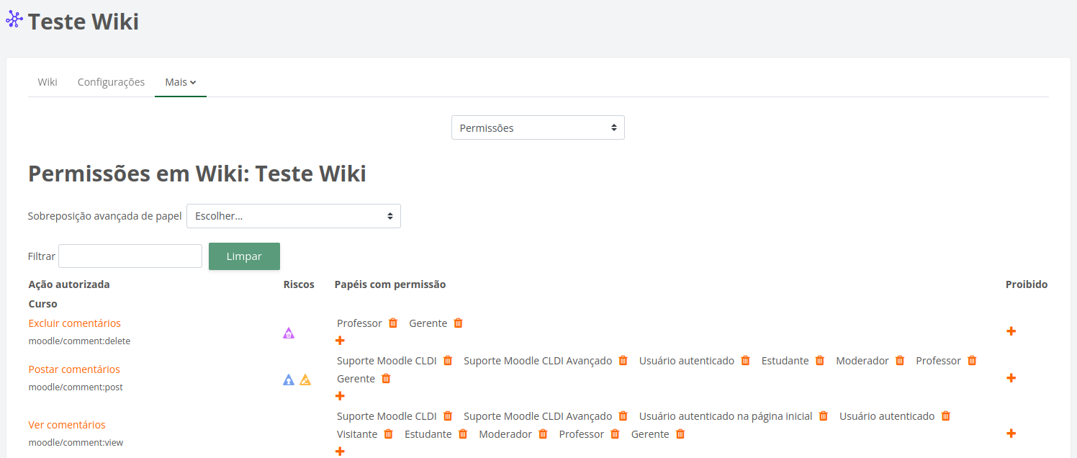Click in the Filtrar input field
1077x458 pixels.
pyautogui.click(x=130, y=256)
